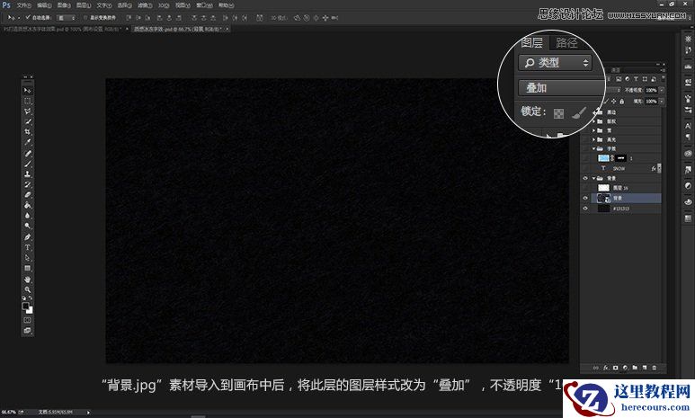
Task: Add a new adjustment layer from the panel bottom
Action: click(625, 368)
